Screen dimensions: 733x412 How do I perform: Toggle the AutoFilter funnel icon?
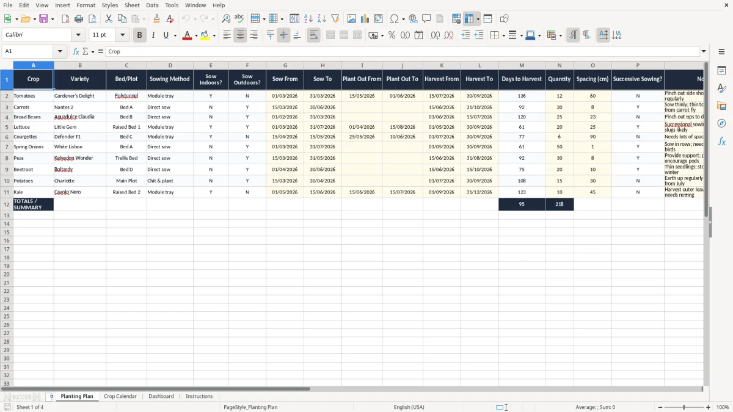[x=335, y=19]
